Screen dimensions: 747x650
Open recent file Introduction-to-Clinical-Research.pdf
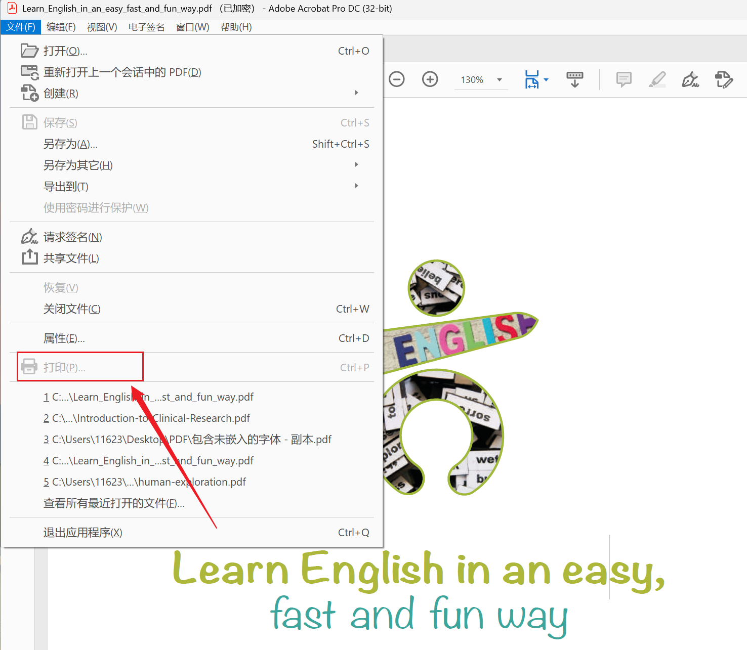[147, 418]
